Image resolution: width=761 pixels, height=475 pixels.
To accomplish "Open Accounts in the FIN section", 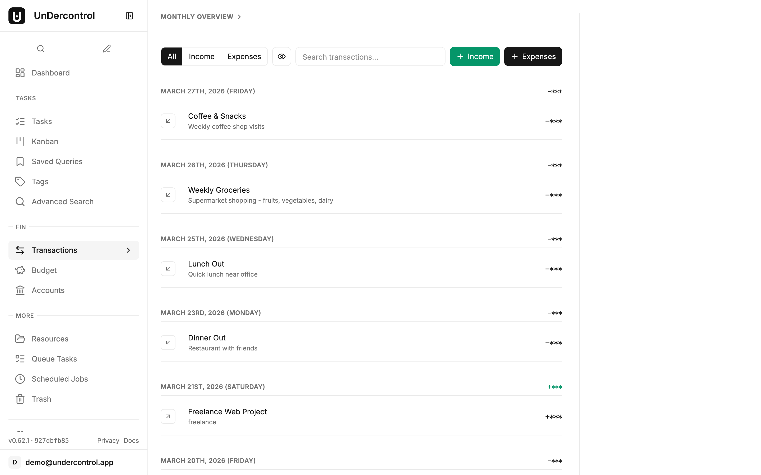I will (x=48, y=290).
